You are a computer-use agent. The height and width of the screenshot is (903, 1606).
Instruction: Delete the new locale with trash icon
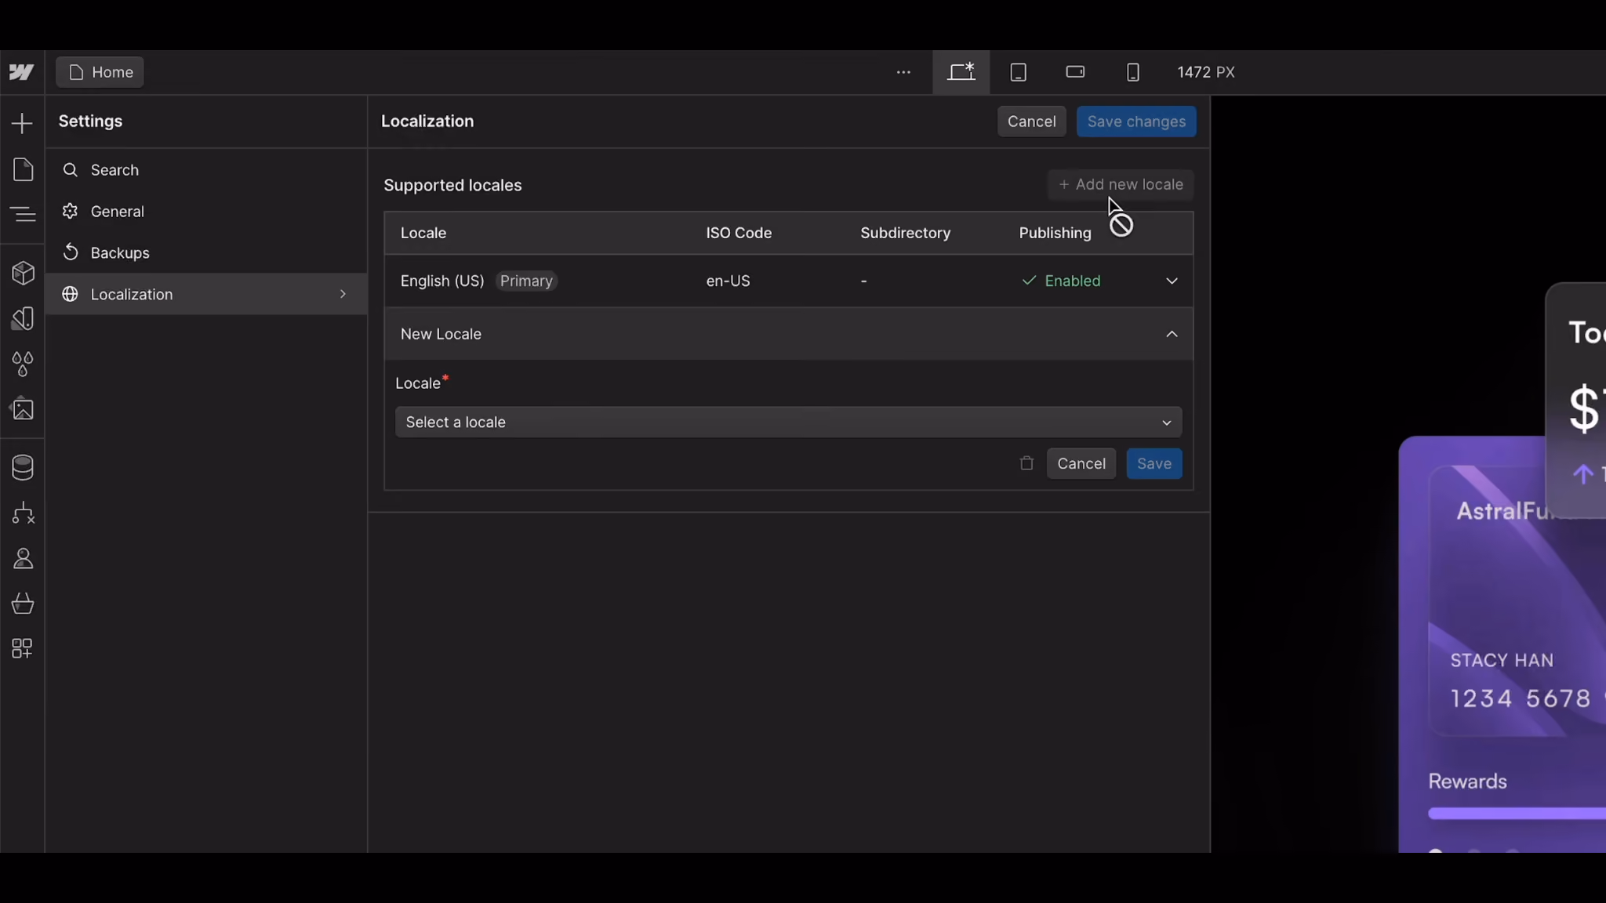1026,463
